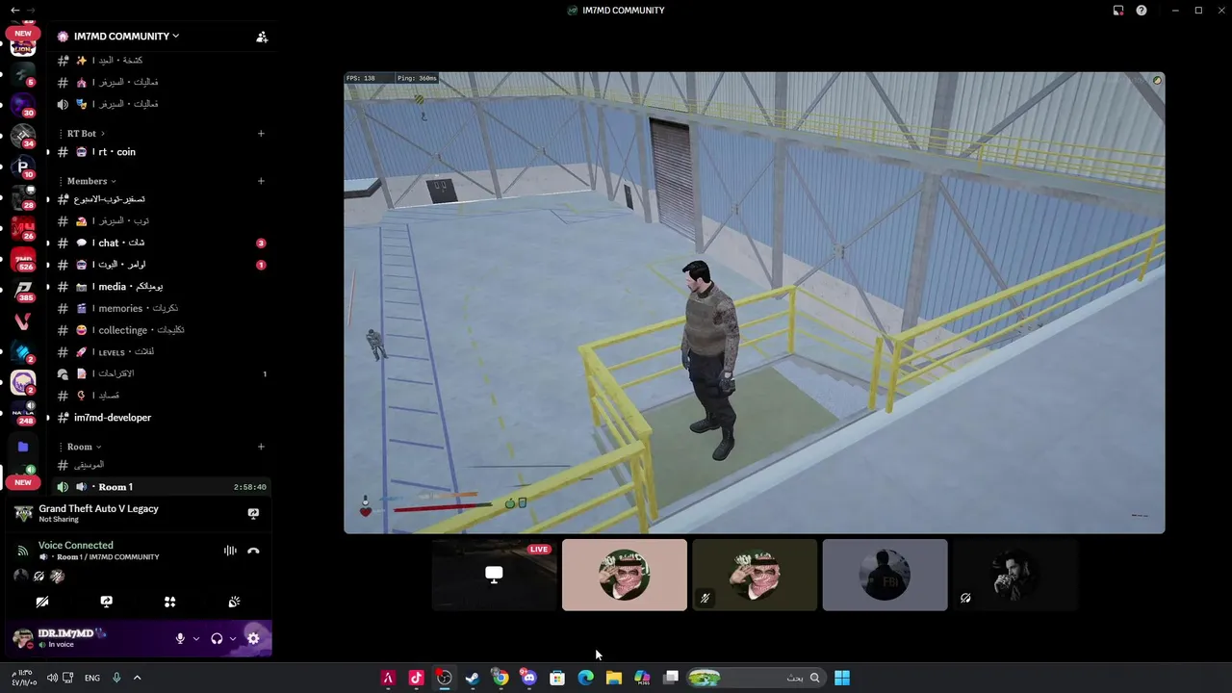Image resolution: width=1232 pixels, height=693 pixels.
Task: Open the inbox icon in title bar
Action: point(1118,10)
